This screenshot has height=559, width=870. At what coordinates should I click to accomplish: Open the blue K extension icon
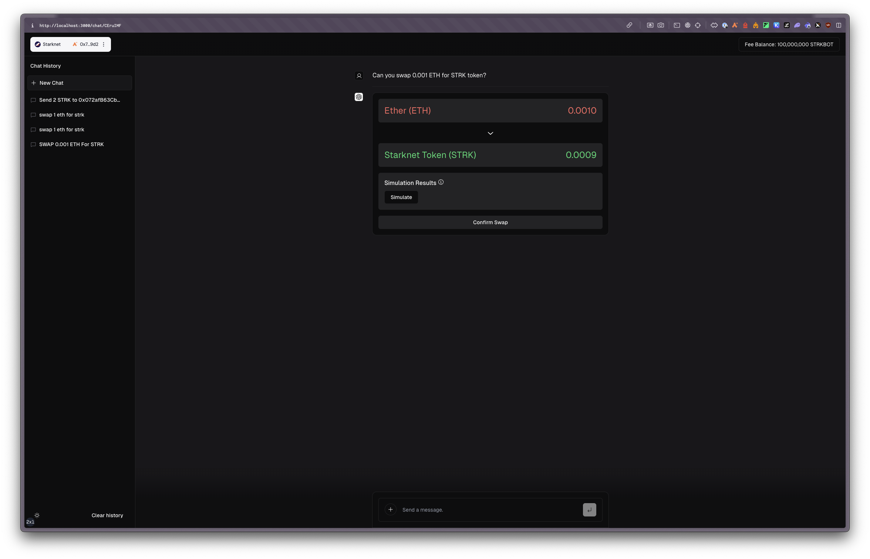(776, 25)
